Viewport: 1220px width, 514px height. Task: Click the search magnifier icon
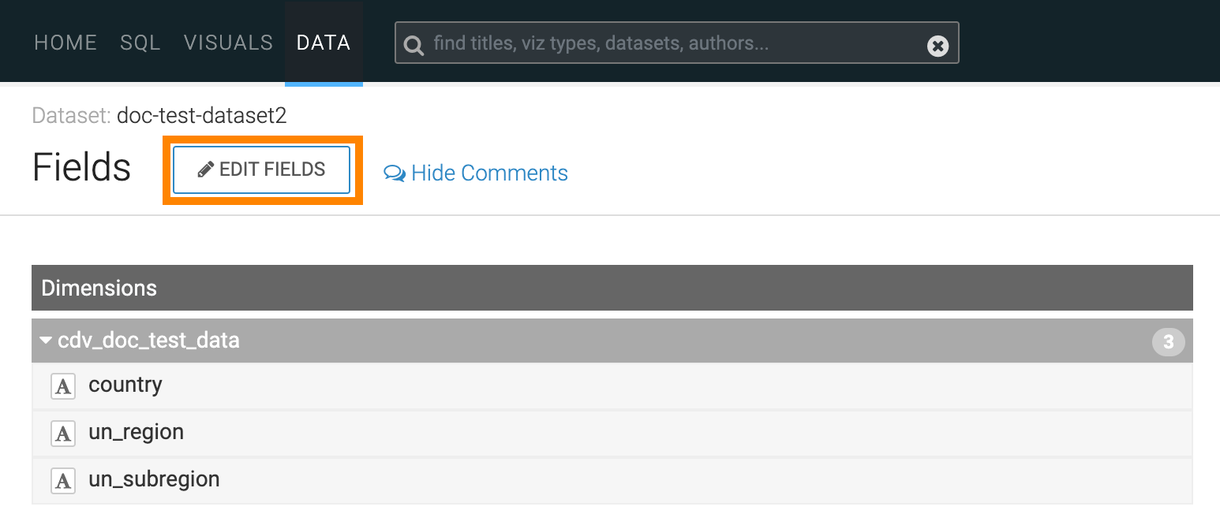tap(413, 46)
